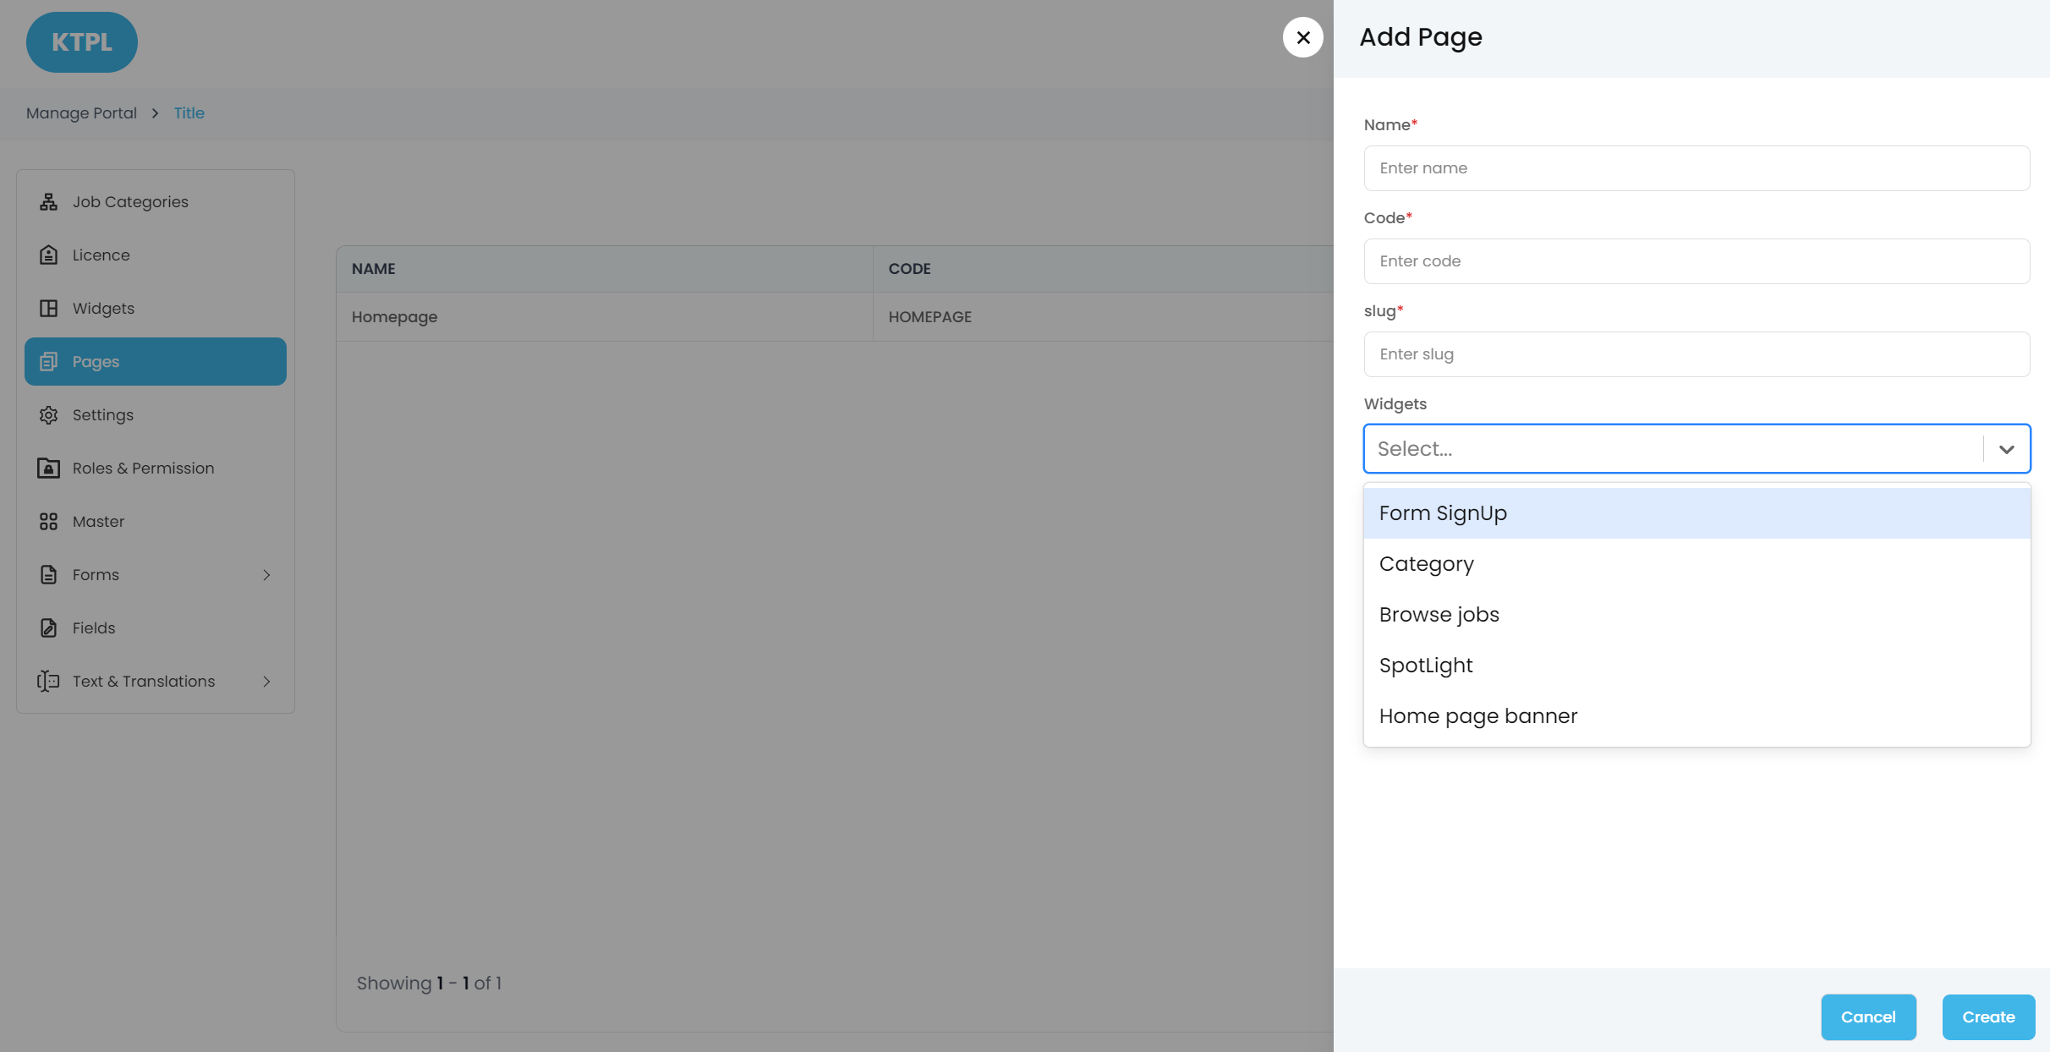Click the Fields edit document icon
The image size is (2050, 1052).
(x=48, y=628)
